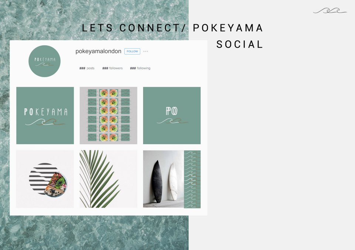Open the surfboards post thumbnail
Image resolution: width=355 pixels, height=250 pixels.
(x=172, y=179)
